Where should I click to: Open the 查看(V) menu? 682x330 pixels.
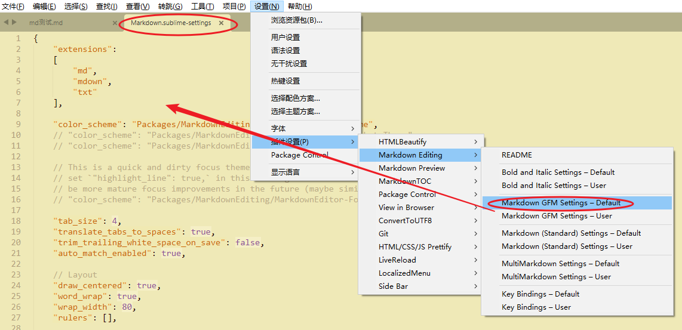coord(137,7)
